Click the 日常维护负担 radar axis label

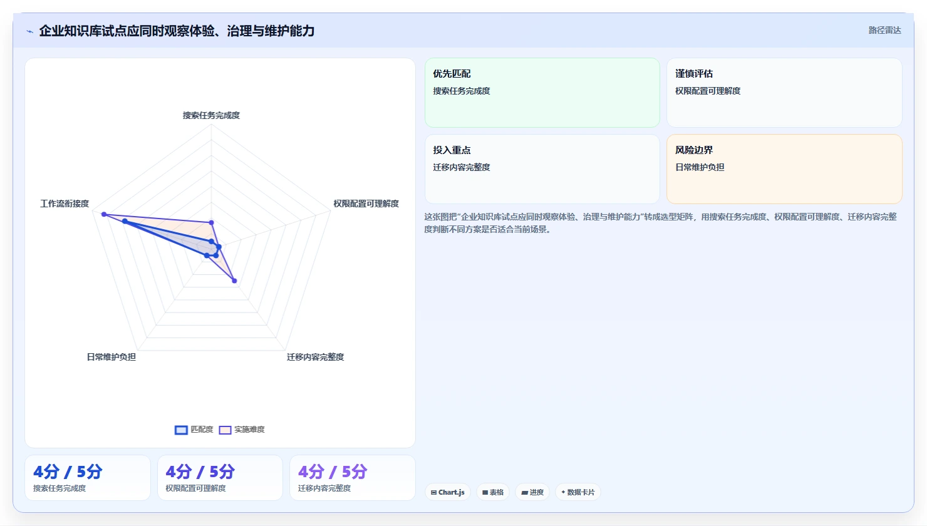(111, 357)
